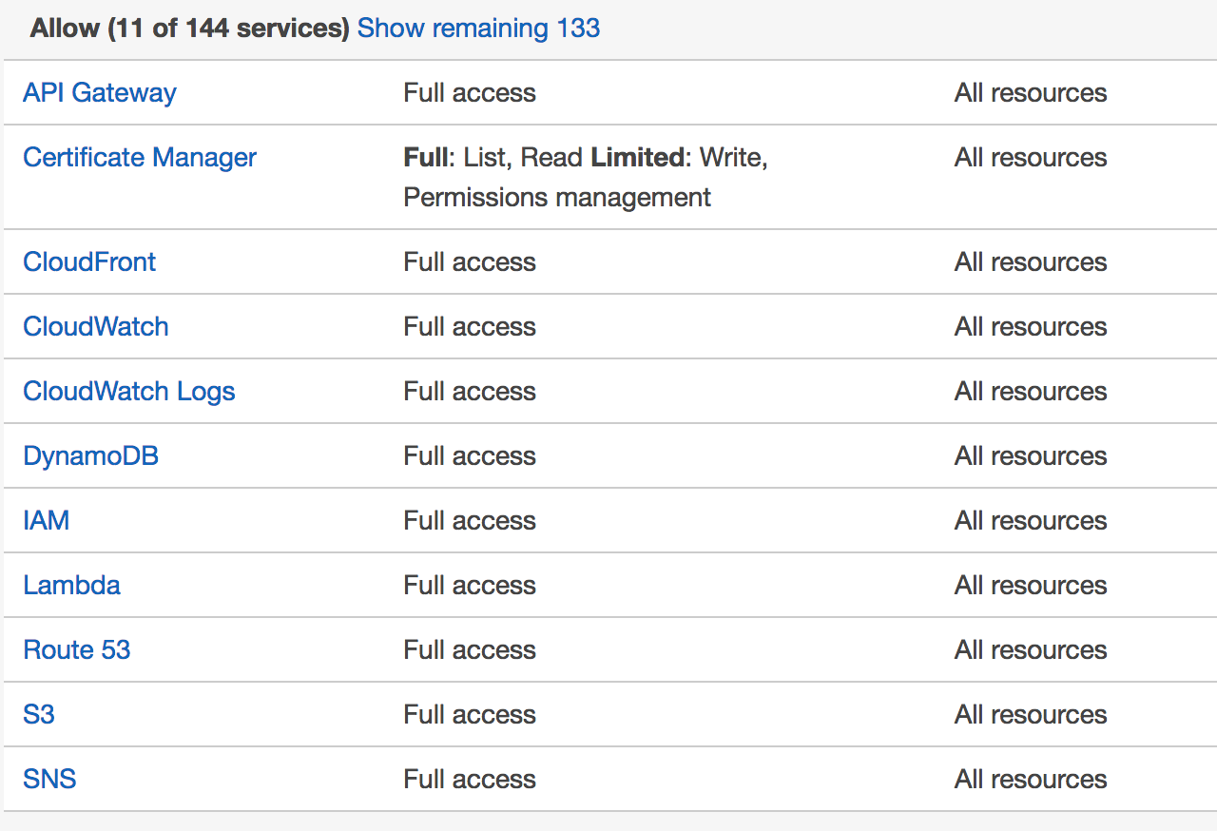
Task: Open the Route 53 service link
Action: 76,649
